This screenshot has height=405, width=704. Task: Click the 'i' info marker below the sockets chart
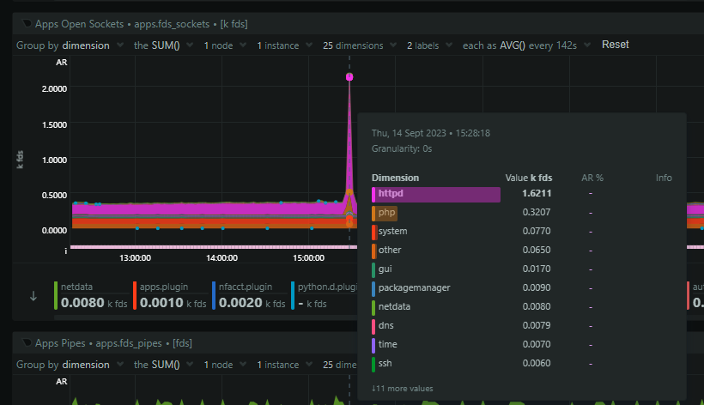[x=66, y=250]
